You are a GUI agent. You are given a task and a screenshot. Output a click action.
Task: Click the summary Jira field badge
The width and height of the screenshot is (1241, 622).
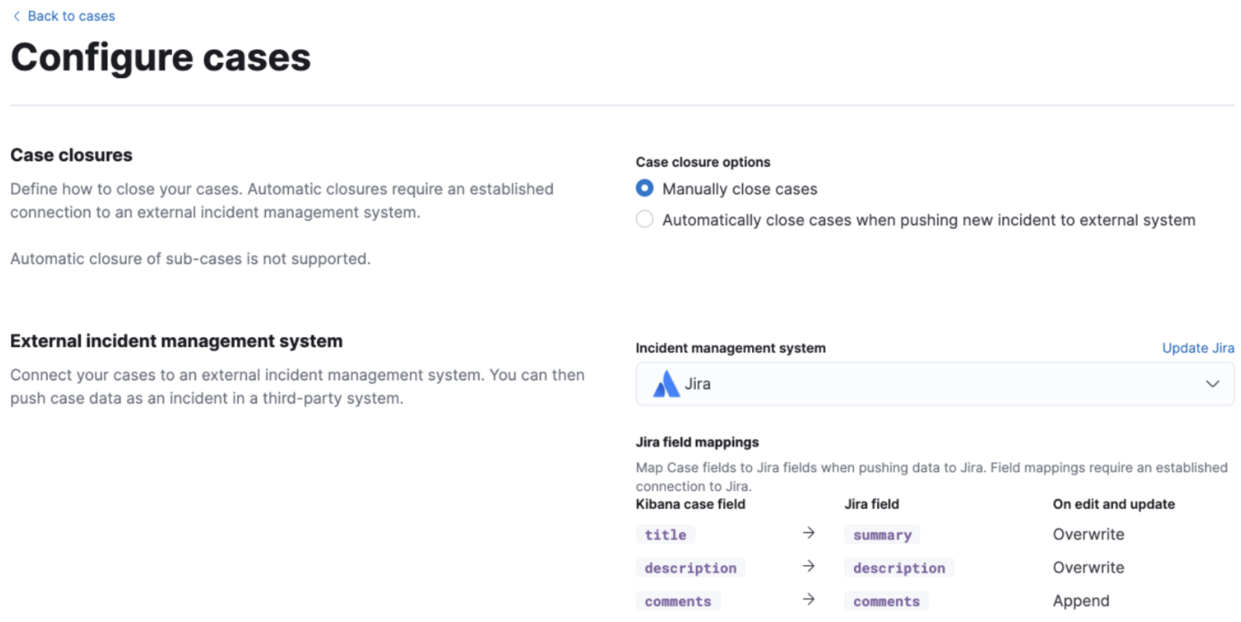pos(881,534)
